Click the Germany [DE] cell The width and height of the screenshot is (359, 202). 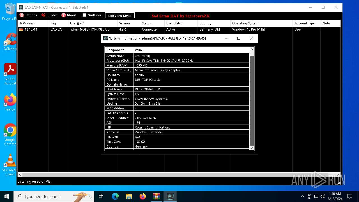(210, 29)
